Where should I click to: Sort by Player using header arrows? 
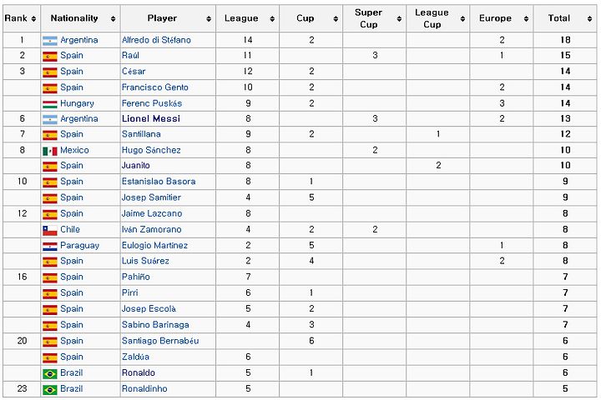[x=209, y=19]
